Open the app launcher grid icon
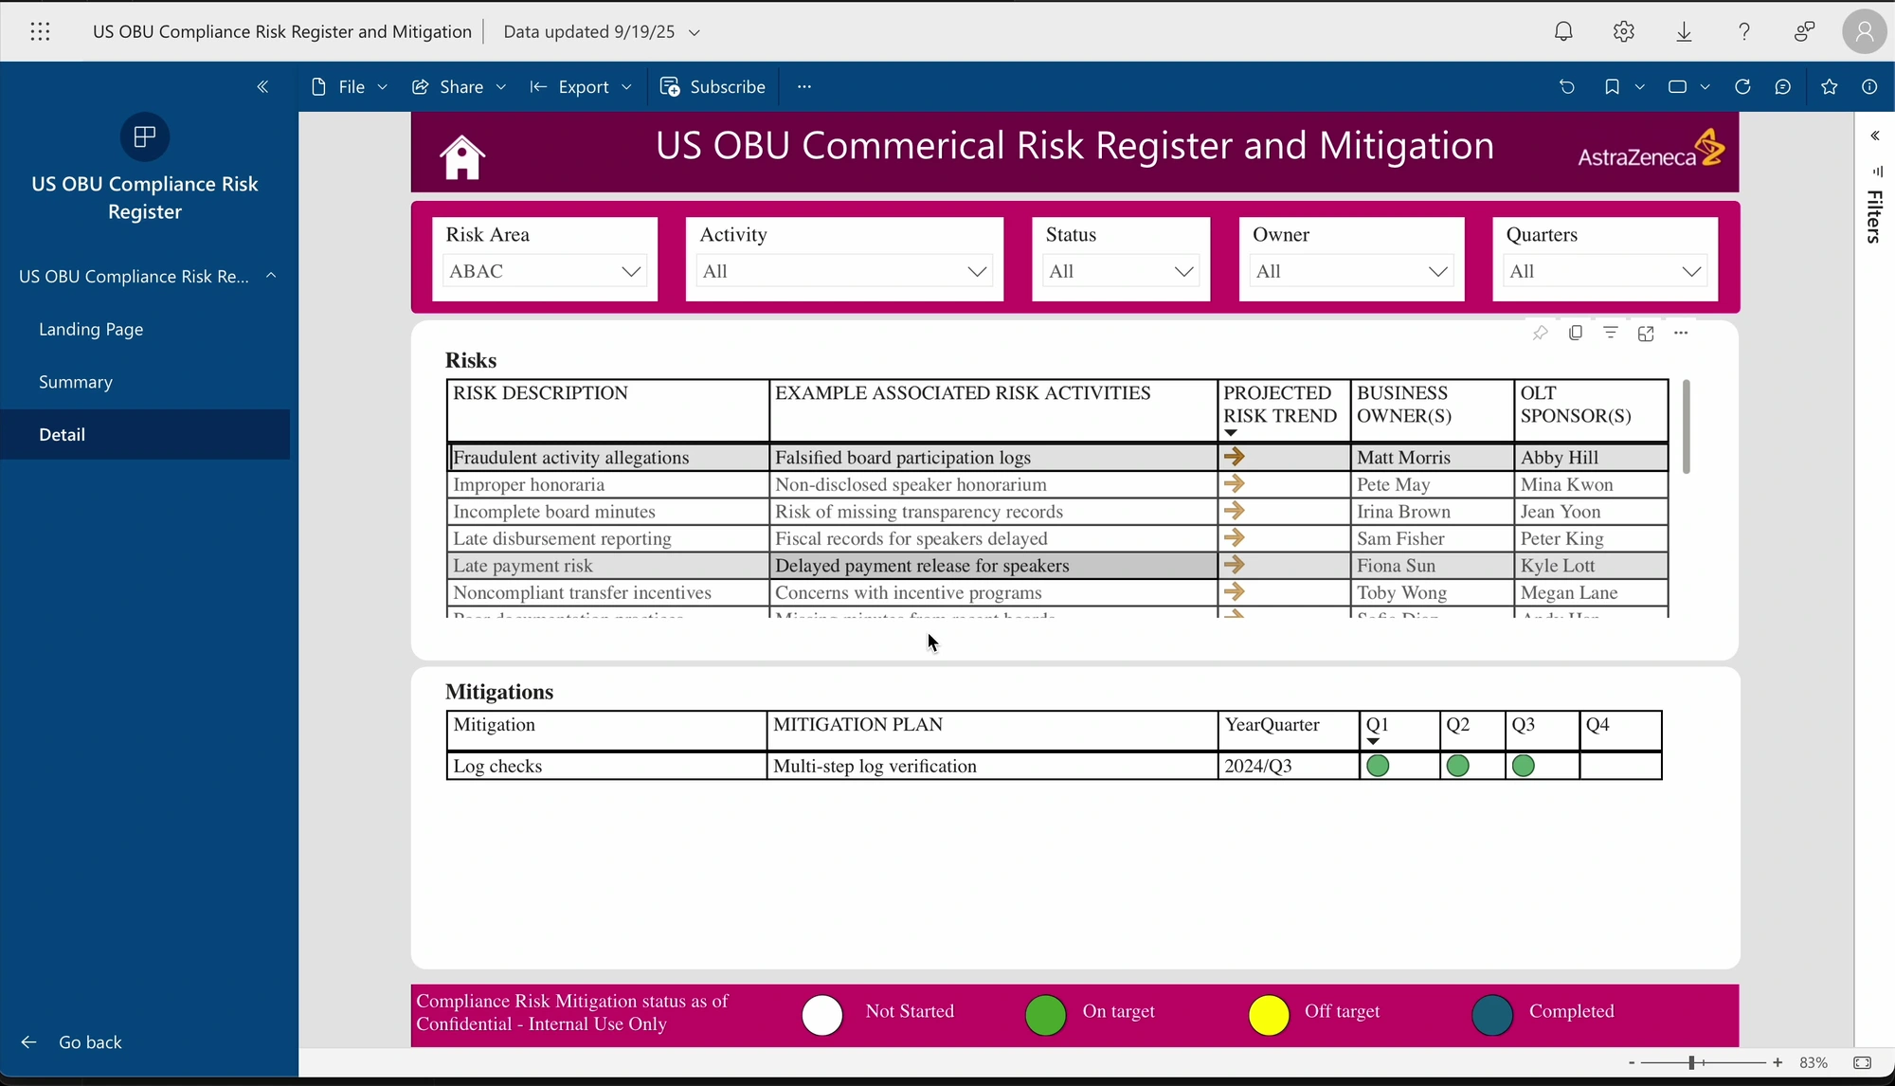Viewport: 1895px width, 1086px height. coord(40,31)
